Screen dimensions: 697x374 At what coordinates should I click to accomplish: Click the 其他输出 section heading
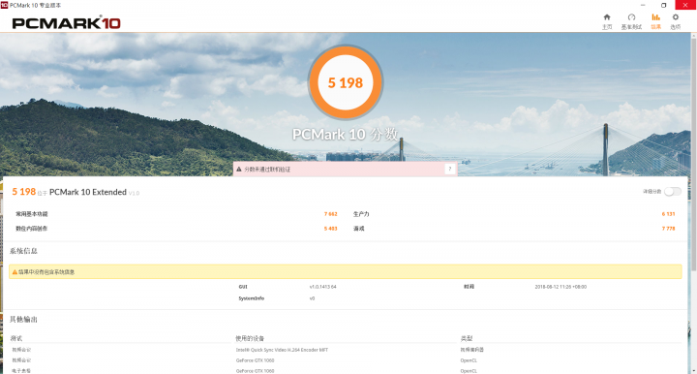[x=23, y=320]
